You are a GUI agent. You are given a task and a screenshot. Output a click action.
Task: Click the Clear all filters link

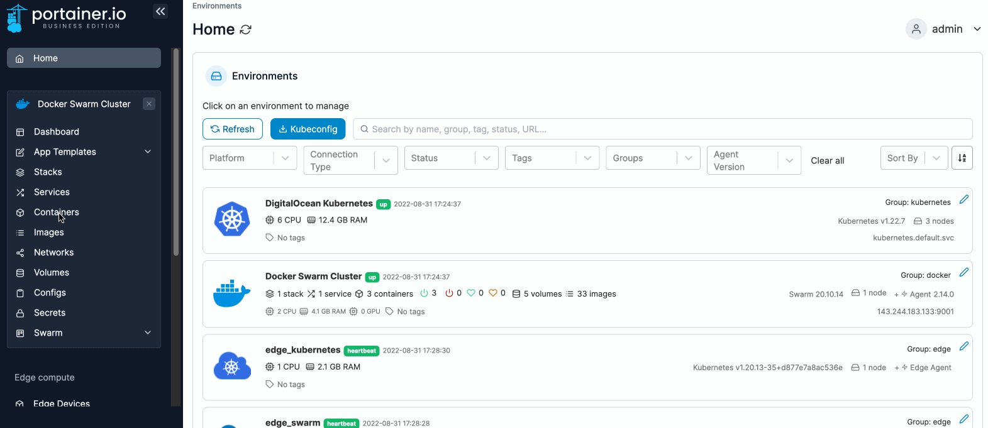(827, 161)
